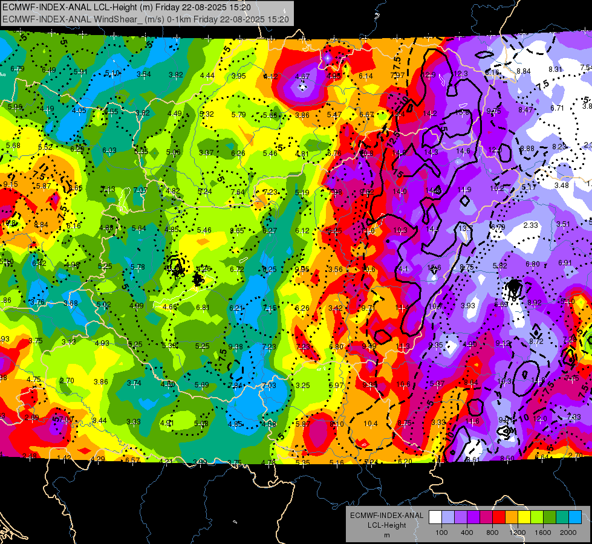Click the wind shear value 9.15
The image size is (592, 544).
point(10,184)
